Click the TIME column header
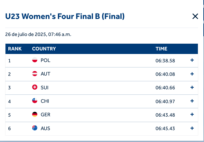This screenshot has width=204, height=142. (x=162, y=49)
